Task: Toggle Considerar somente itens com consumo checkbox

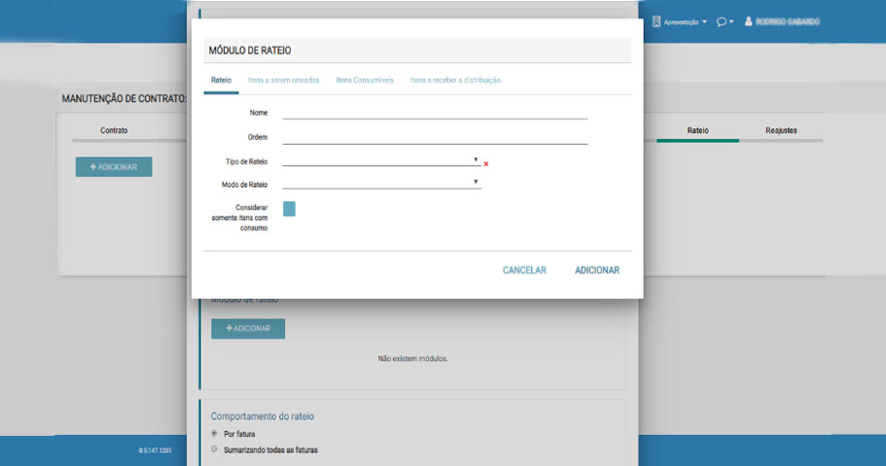Action: (x=289, y=209)
